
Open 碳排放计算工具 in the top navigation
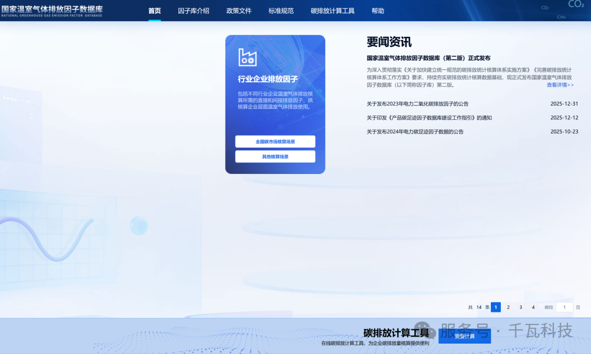(x=333, y=11)
